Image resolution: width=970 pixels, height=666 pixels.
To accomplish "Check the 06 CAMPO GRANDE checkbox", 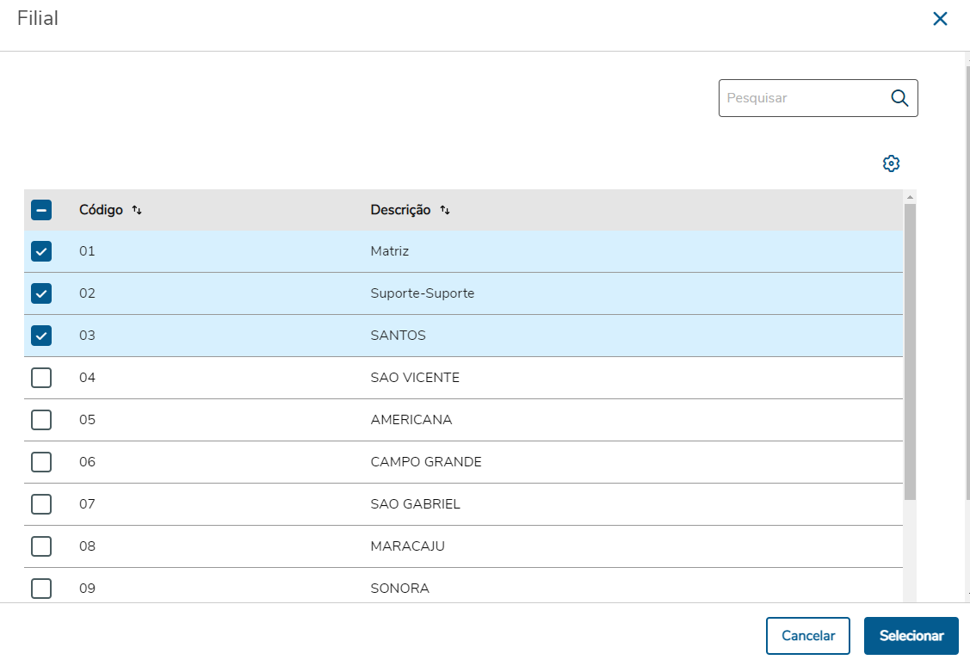I will (x=41, y=462).
